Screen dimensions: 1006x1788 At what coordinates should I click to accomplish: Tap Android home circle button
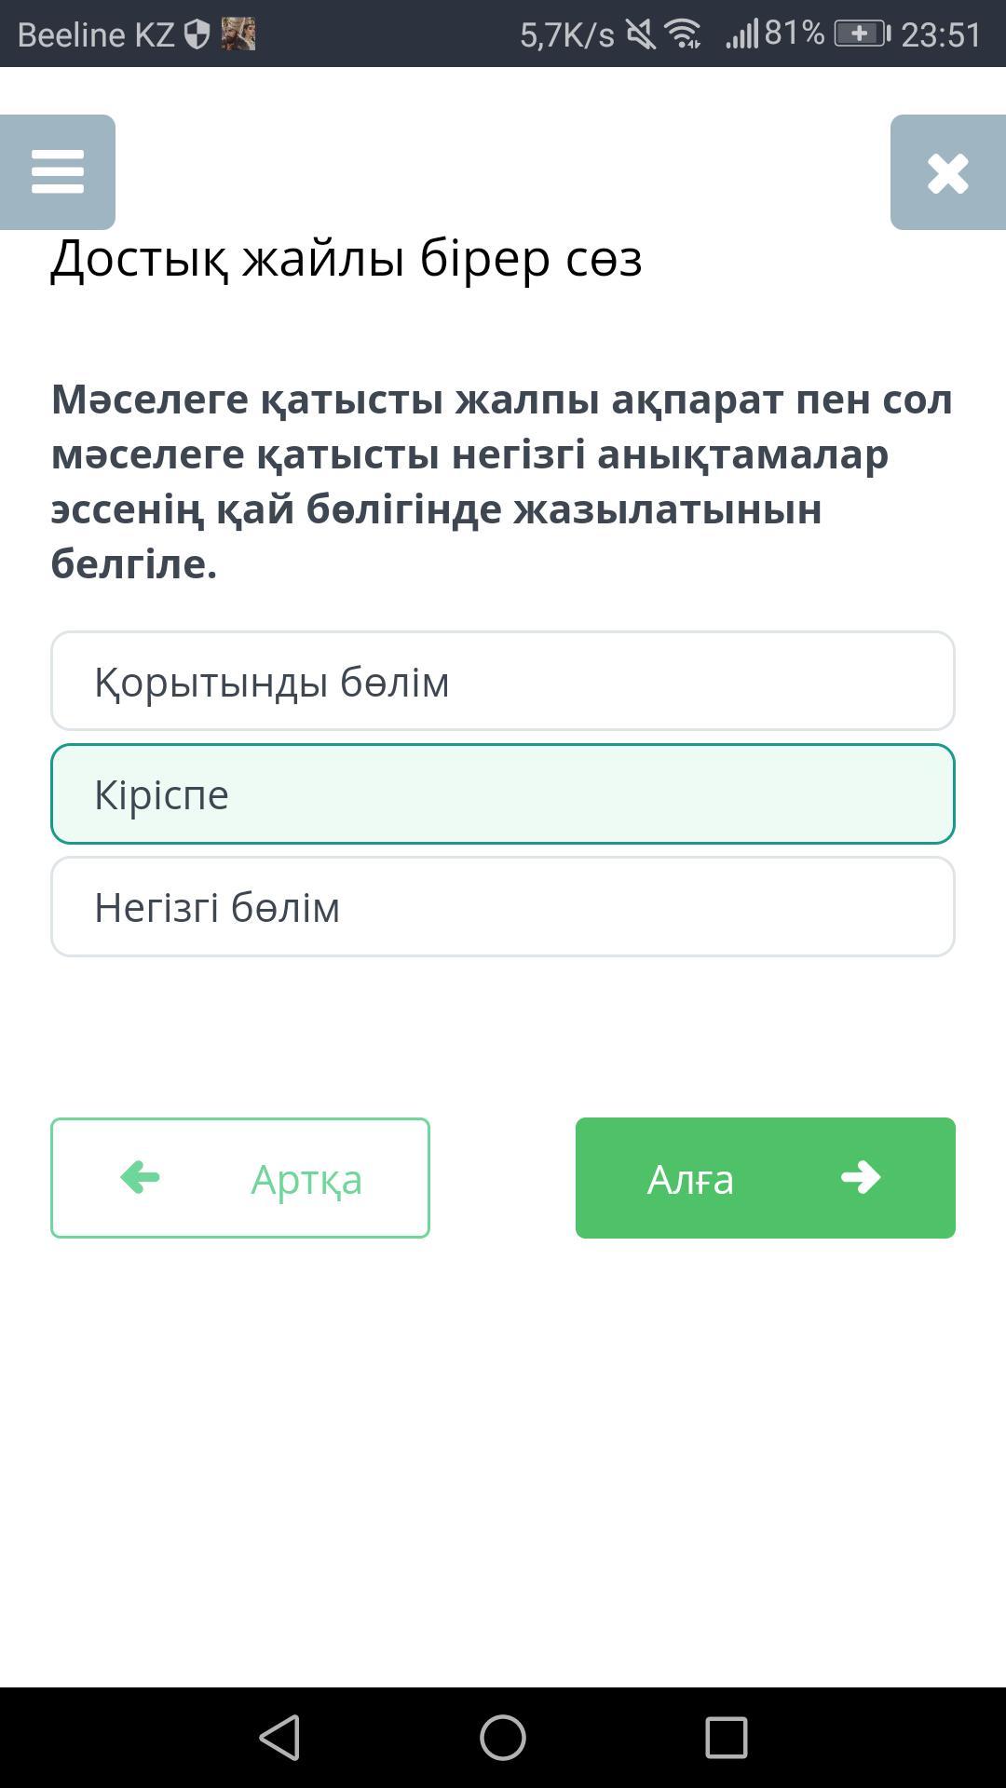click(x=503, y=1738)
